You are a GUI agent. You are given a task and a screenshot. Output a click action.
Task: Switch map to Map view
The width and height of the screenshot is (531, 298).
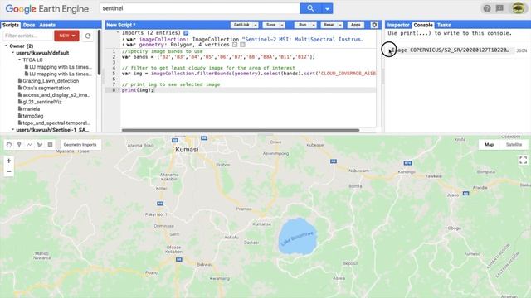coord(489,145)
